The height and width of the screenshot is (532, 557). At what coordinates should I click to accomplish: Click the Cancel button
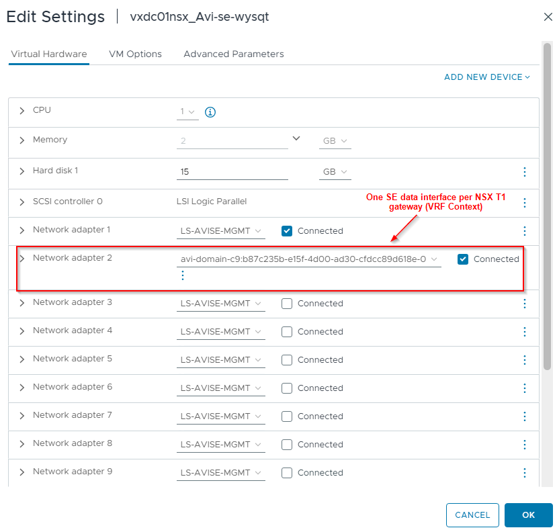[x=472, y=515]
